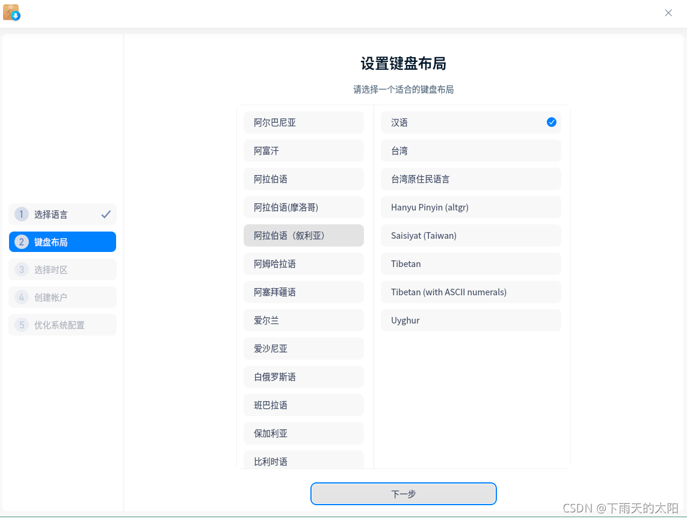Open the 选择时区 step
Viewport: 687px width, 519px height.
[62, 269]
